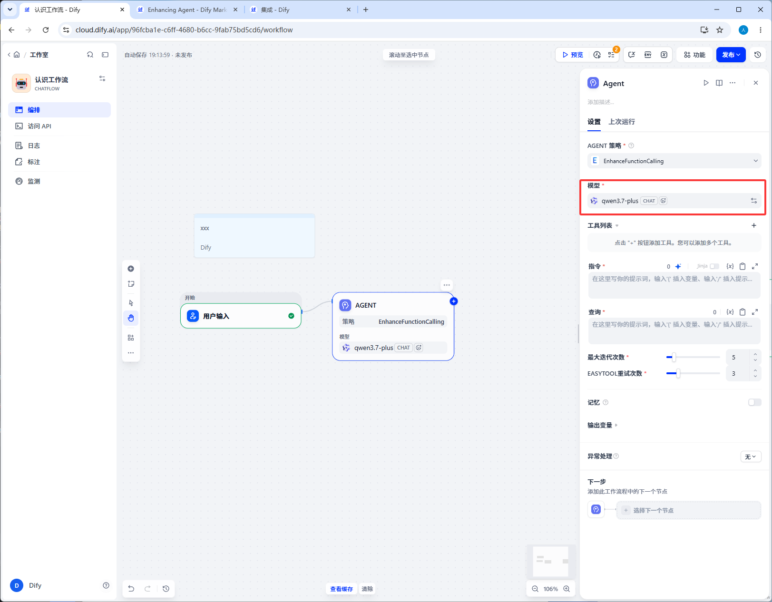The image size is (772, 602).
Task: Click 查看缓存 at bottom
Action: tap(342, 589)
